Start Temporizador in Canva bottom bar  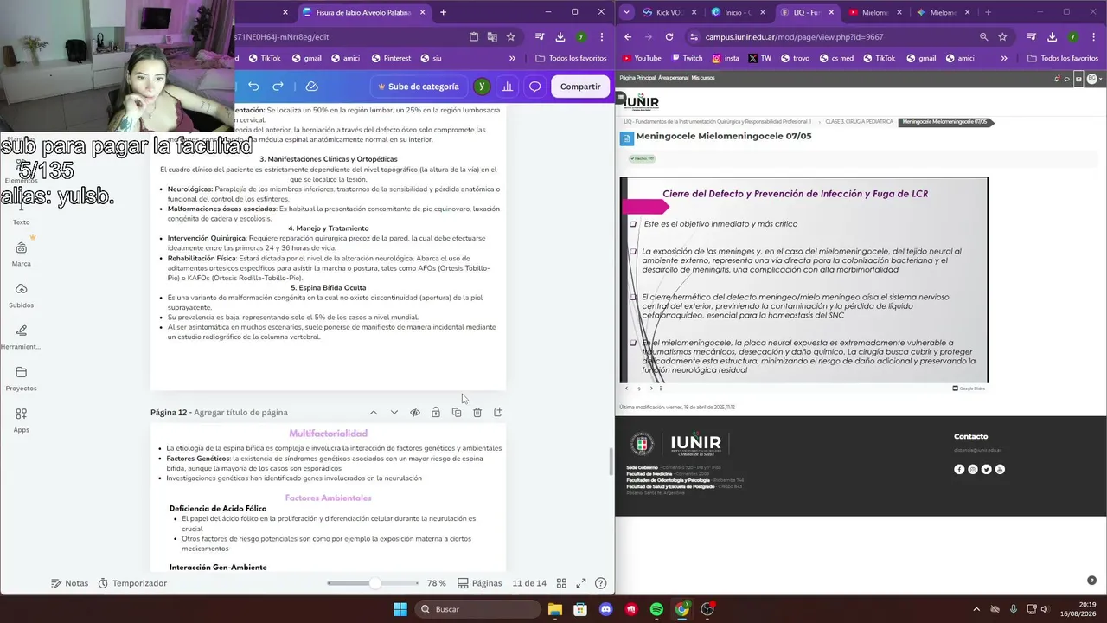(x=131, y=583)
